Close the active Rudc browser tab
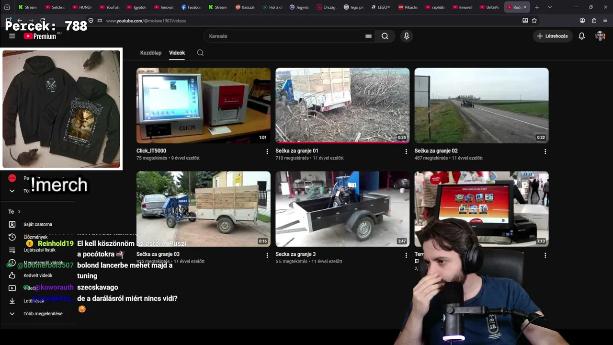Image resolution: width=613 pixels, height=345 pixels. point(525,7)
